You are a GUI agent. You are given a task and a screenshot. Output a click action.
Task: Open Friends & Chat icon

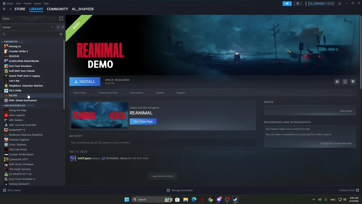coord(357,190)
